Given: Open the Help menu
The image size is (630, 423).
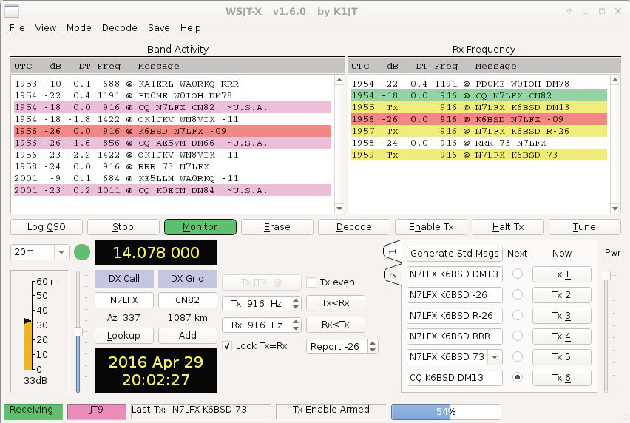Looking at the screenshot, I should click(190, 27).
